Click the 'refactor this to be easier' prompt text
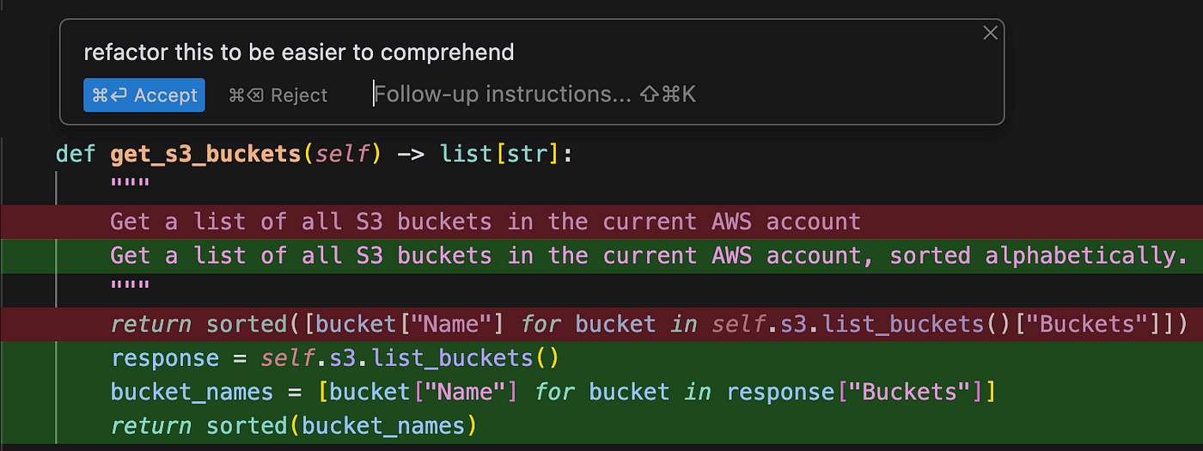This screenshot has height=451, width=1203. (x=298, y=52)
